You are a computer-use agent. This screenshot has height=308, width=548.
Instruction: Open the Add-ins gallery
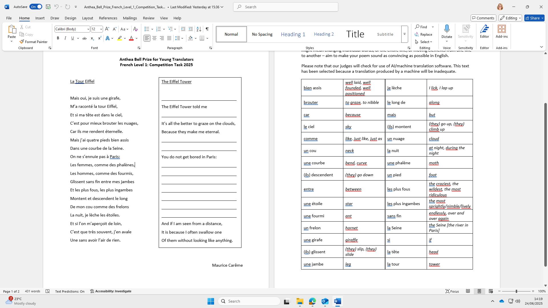(501, 32)
